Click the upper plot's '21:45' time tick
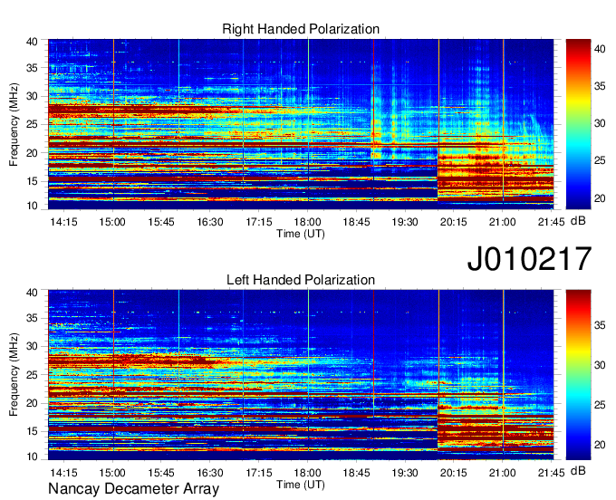Viewport: 616px width, 500px height. pos(551,222)
